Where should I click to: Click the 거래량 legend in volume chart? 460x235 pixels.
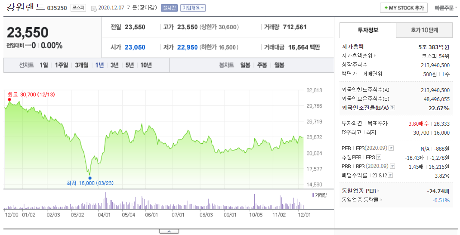319,195
